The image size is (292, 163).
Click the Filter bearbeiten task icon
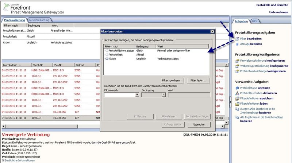click(x=237, y=38)
